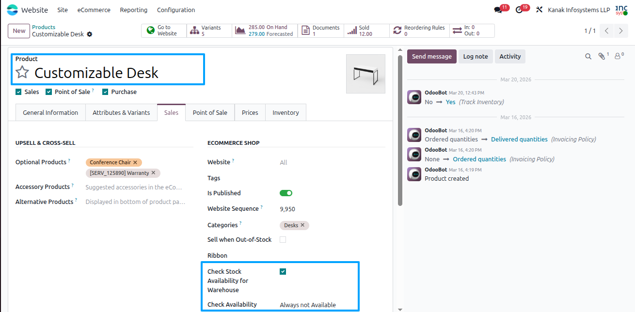Click the Sales tab

[x=171, y=112]
